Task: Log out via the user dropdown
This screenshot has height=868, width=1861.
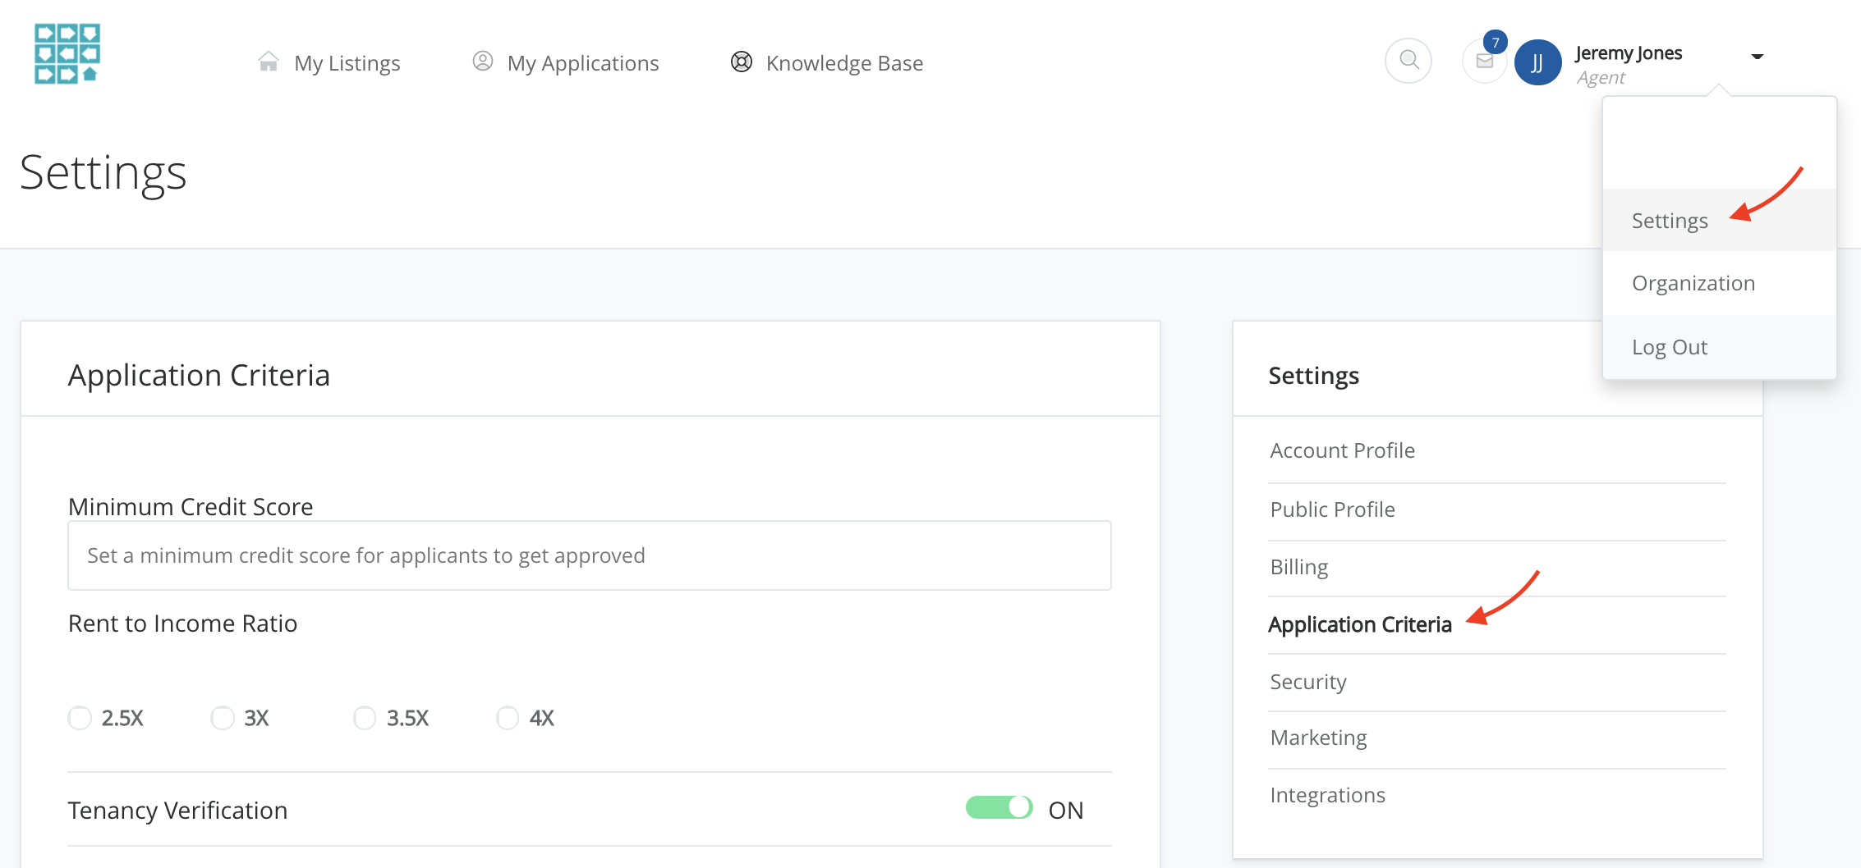Action: (1669, 347)
